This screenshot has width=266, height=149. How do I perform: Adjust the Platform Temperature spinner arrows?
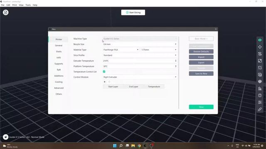pyautogui.click(x=176, y=66)
